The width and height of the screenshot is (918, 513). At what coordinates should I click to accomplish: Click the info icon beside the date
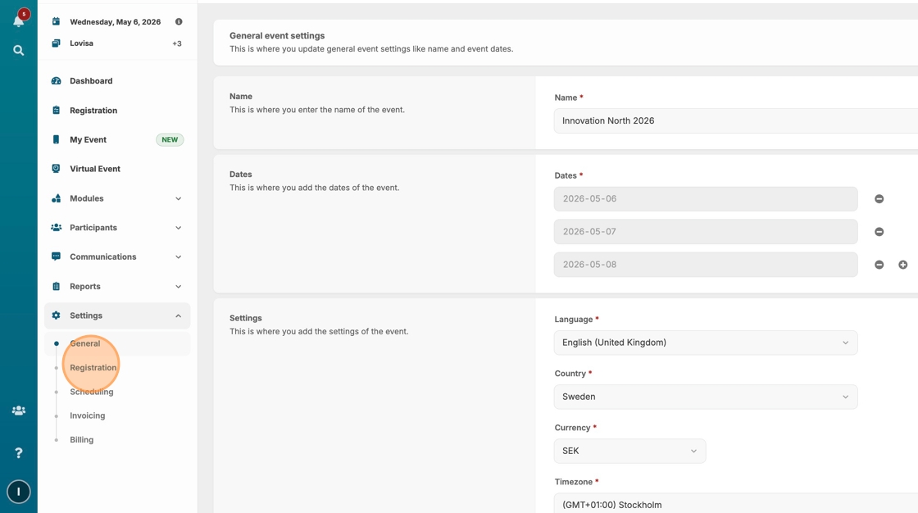(x=179, y=22)
